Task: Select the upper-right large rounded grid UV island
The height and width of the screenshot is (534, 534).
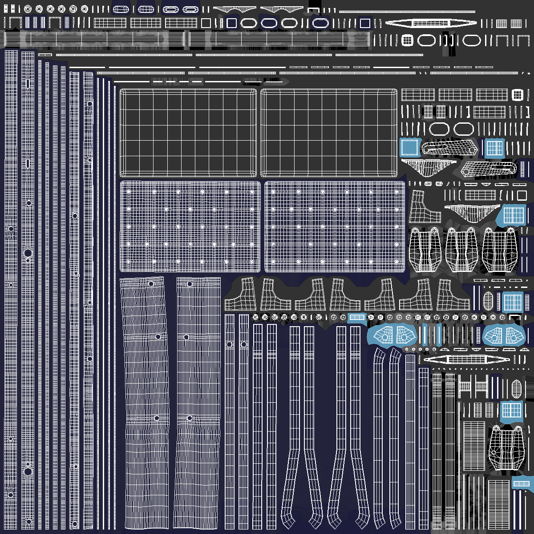Action: pos(329,133)
